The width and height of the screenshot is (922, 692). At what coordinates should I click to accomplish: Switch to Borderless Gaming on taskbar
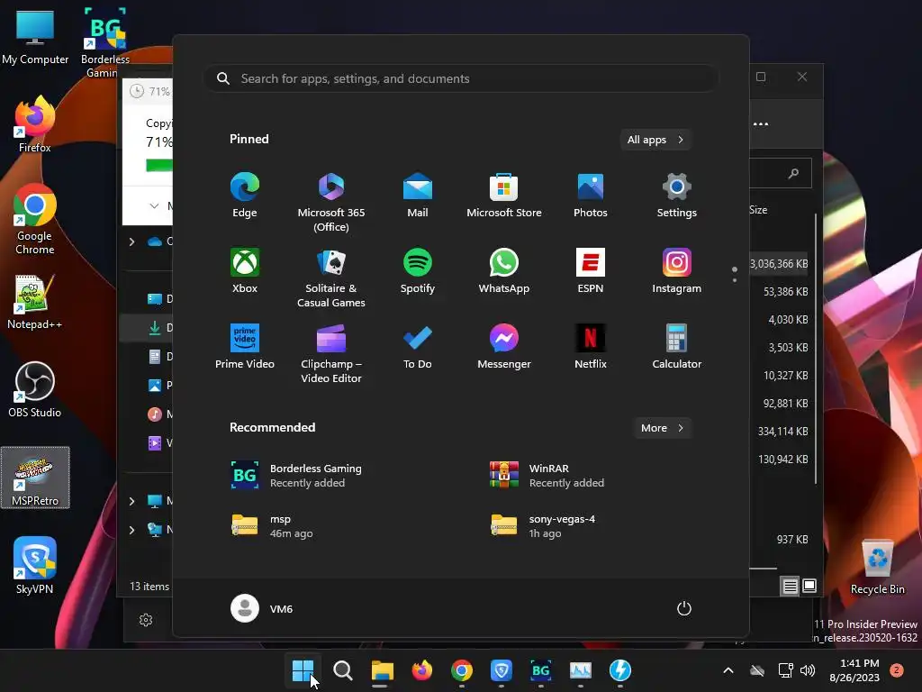[541, 670]
